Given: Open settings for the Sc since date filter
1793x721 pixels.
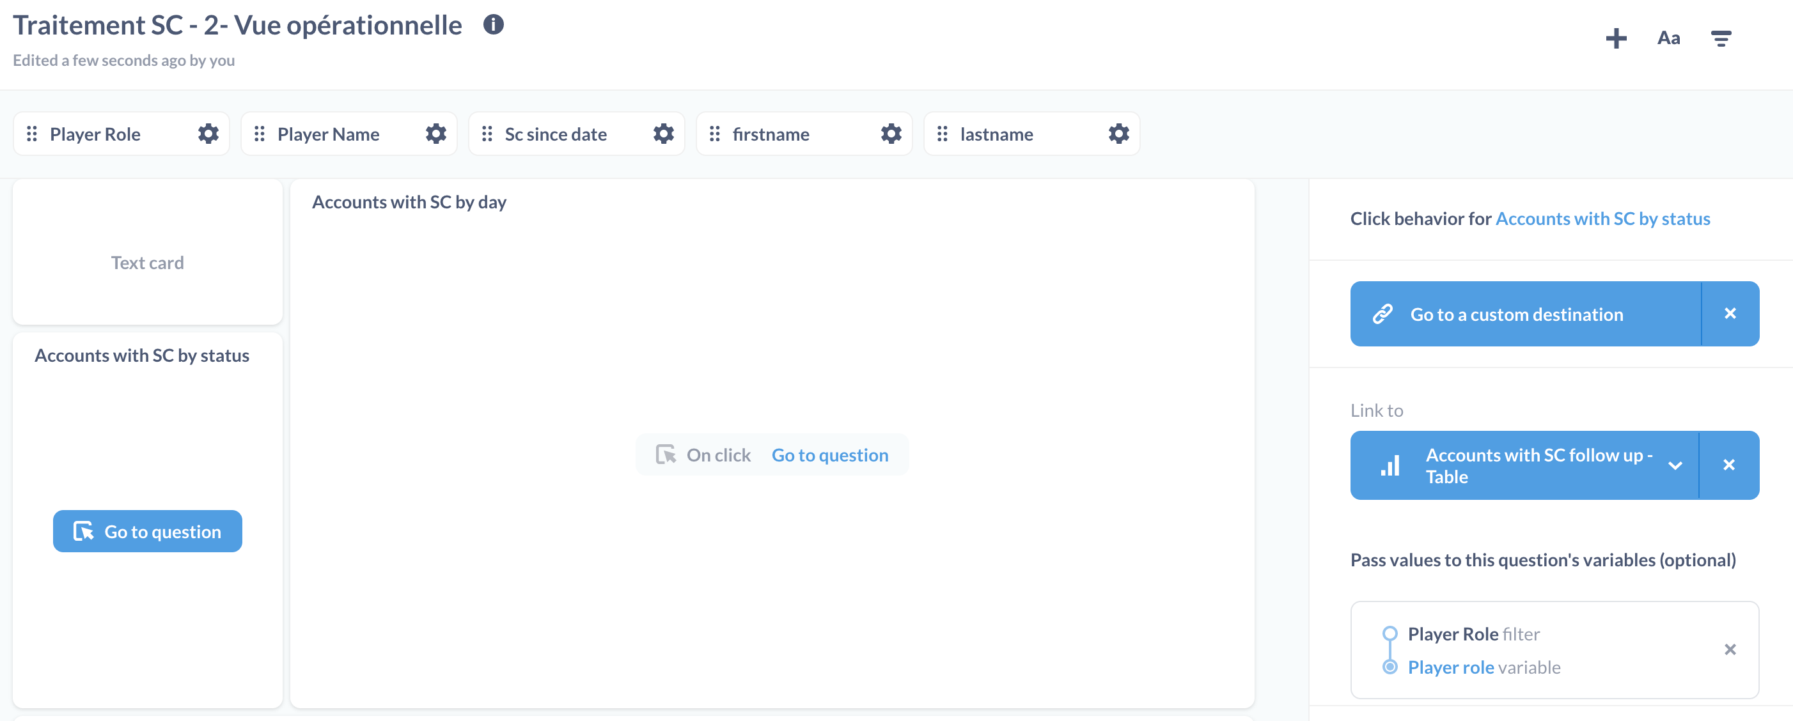Looking at the screenshot, I should tap(662, 134).
